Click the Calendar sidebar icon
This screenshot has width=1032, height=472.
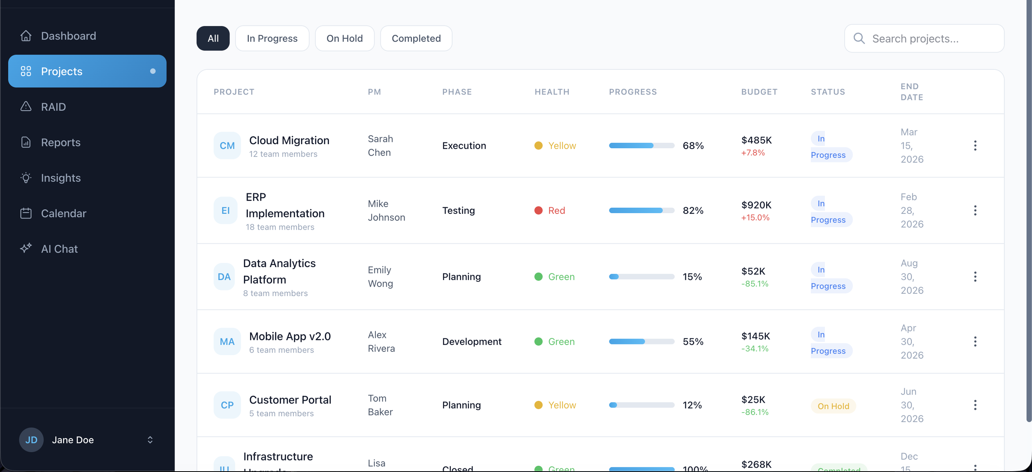click(26, 213)
